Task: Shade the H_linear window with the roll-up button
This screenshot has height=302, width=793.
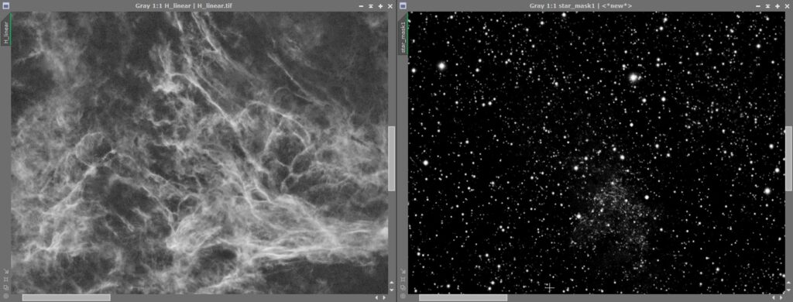Action: pyautogui.click(x=371, y=6)
